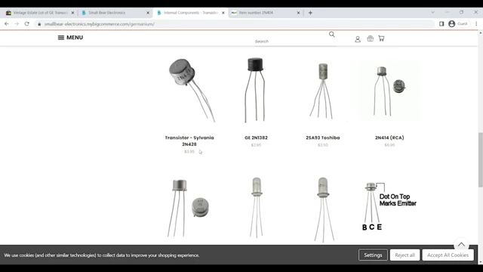Open the tab search dropdown arrow

coord(432,12)
